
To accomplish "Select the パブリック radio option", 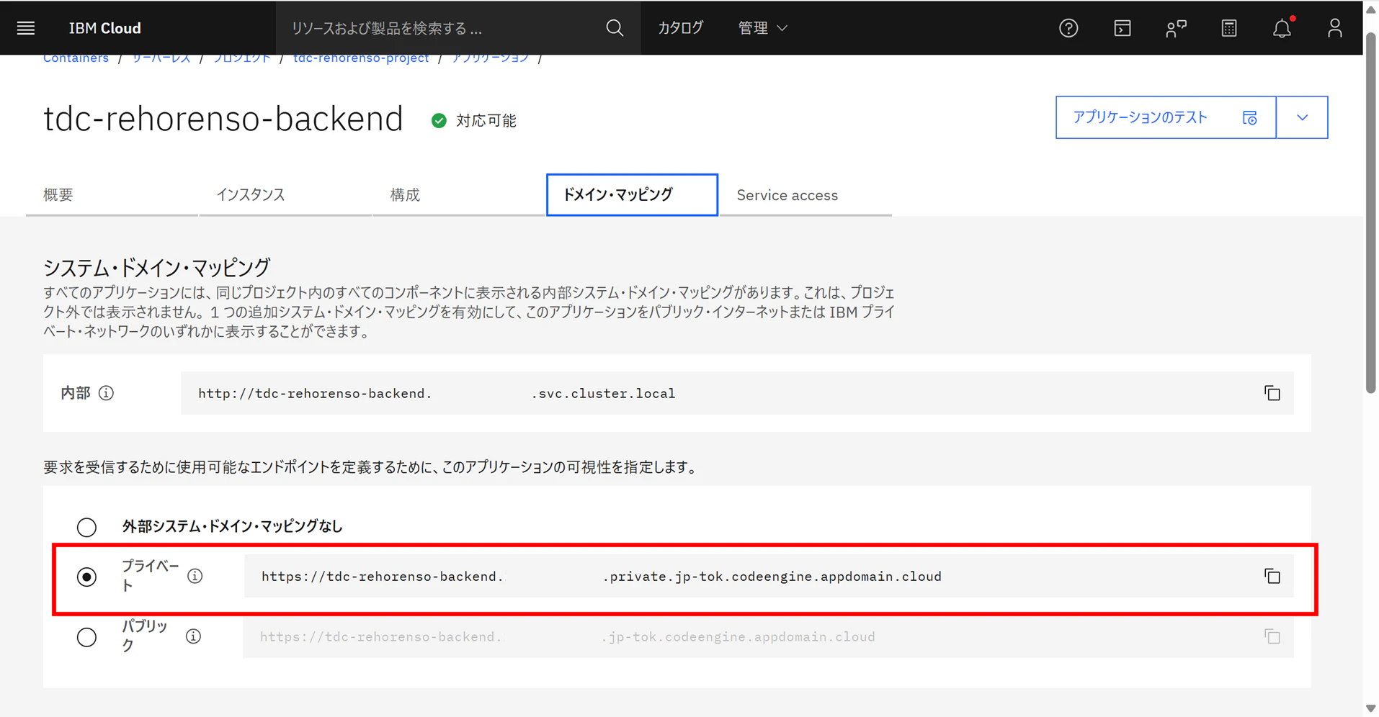I will click(x=86, y=637).
